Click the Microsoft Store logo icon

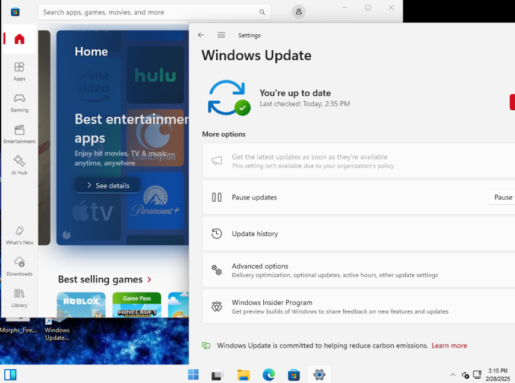pos(15,12)
